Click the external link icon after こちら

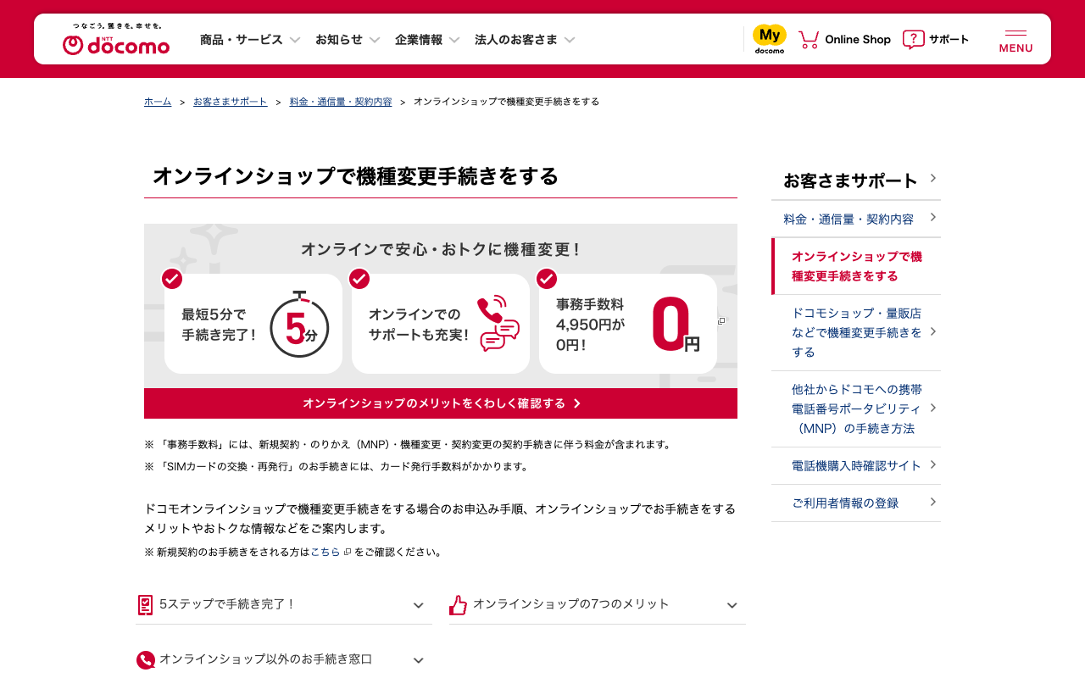pyautogui.click(x=348, y=553)
